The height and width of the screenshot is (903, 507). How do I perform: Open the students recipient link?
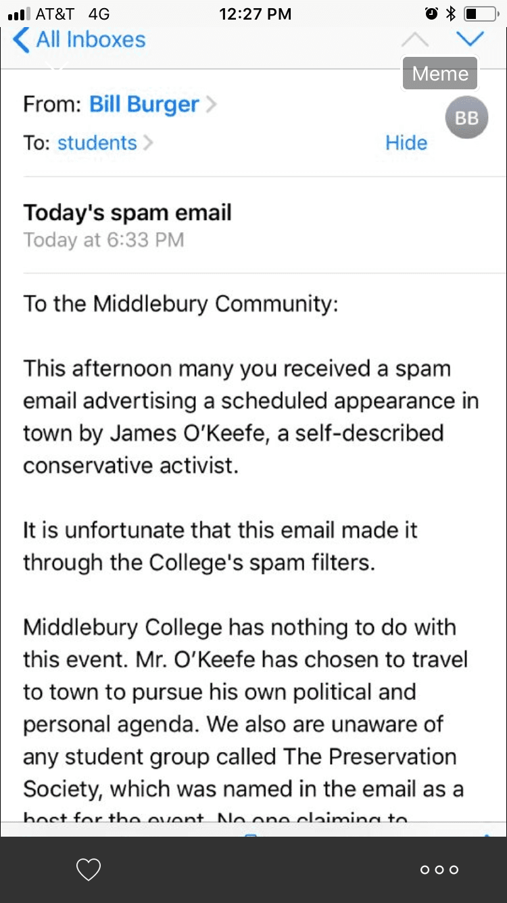tap(97, 143)
